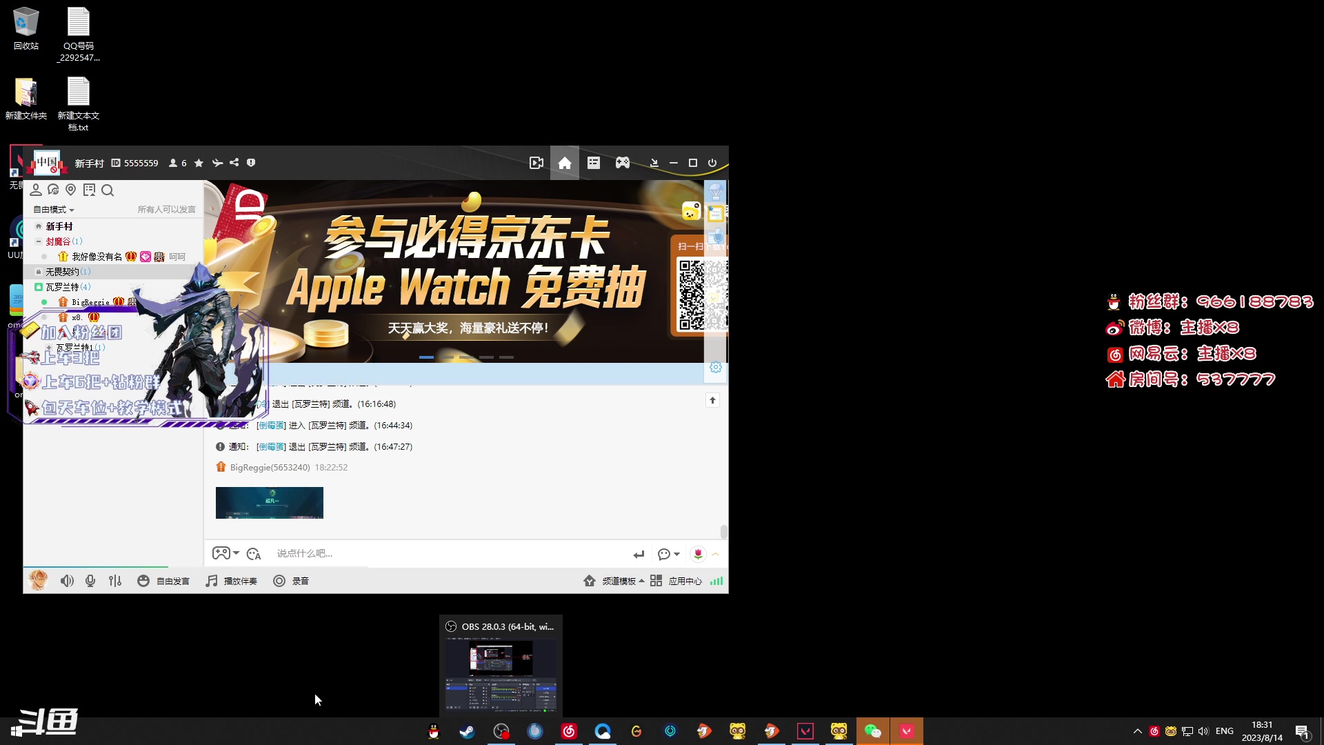This screenshot has width=1324, height=745.
Task: Expand the 瓦罗兰特1 sub-channel
Action: click(x=49, y=348)
